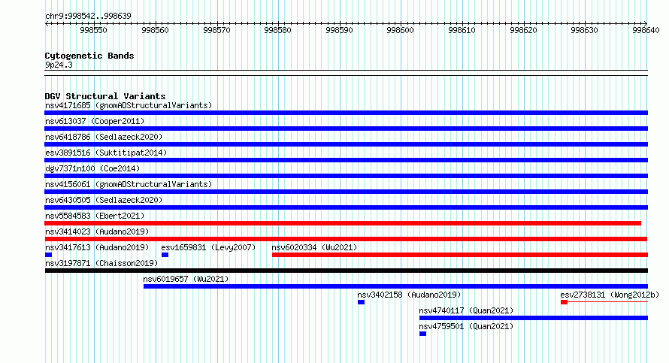Click ruler position 998620
The width and height of the screenshot is (669, 363).
pos(523,30)
